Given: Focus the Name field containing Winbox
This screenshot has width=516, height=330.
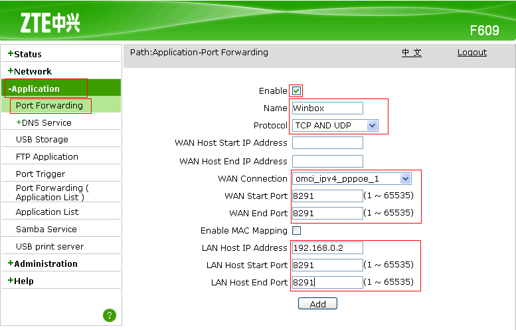Looking at the screenshot, I should [327, 108].
